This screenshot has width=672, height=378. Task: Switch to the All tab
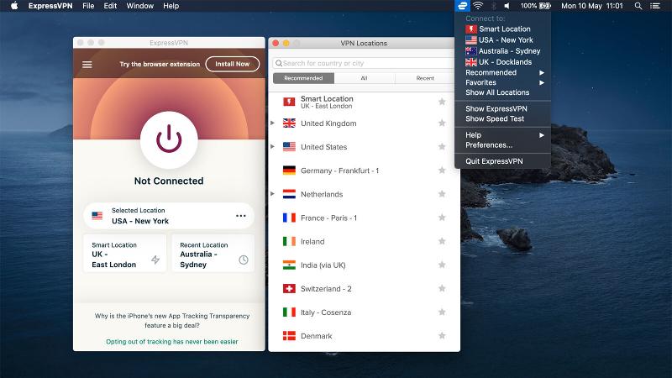[x=364, y=78]
